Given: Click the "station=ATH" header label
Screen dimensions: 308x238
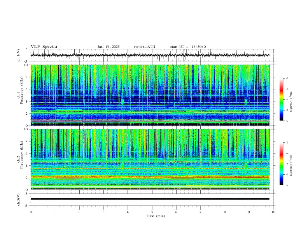Looking at the screenshot, I should point(144,47).
